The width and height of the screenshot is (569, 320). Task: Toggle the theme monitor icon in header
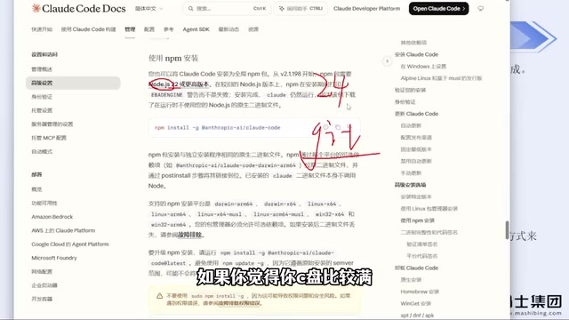click(480, 8)
